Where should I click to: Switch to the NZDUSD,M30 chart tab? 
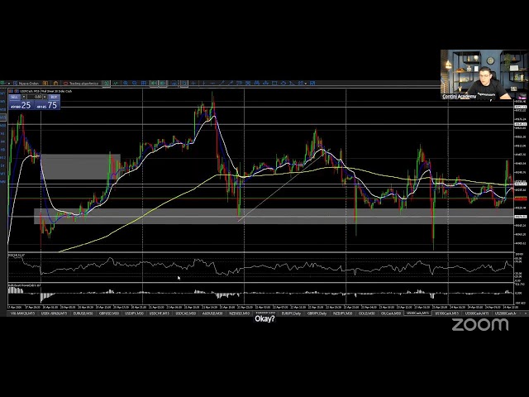239,313
